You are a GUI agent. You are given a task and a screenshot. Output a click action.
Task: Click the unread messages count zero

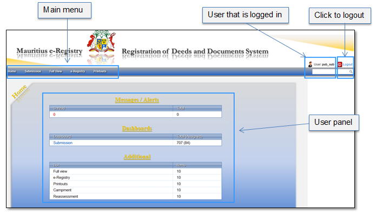[x=54, y=115]
